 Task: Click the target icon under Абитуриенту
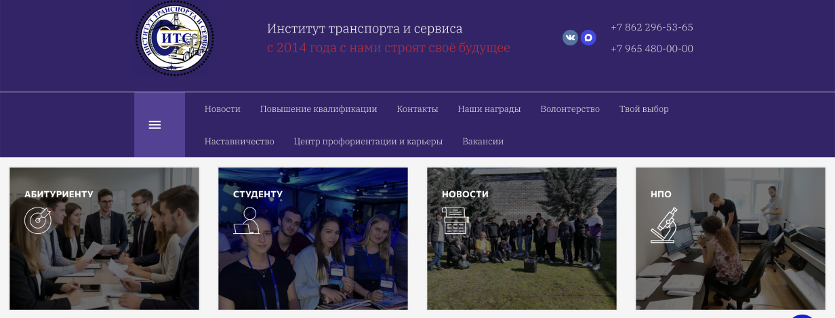[37, 219]
